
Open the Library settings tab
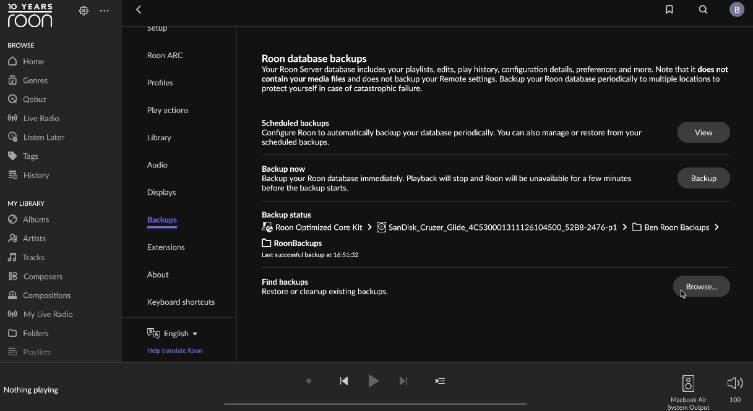[x=159, y=137]
